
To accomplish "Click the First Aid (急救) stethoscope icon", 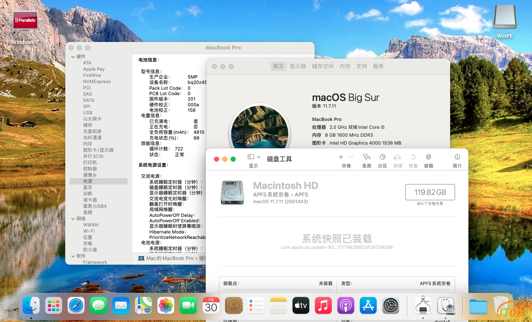I will 367,157.
